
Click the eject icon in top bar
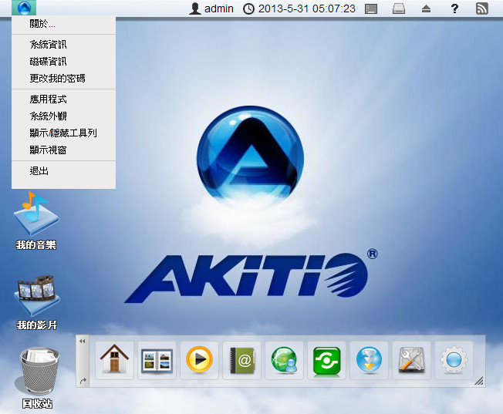coord(426,8)
